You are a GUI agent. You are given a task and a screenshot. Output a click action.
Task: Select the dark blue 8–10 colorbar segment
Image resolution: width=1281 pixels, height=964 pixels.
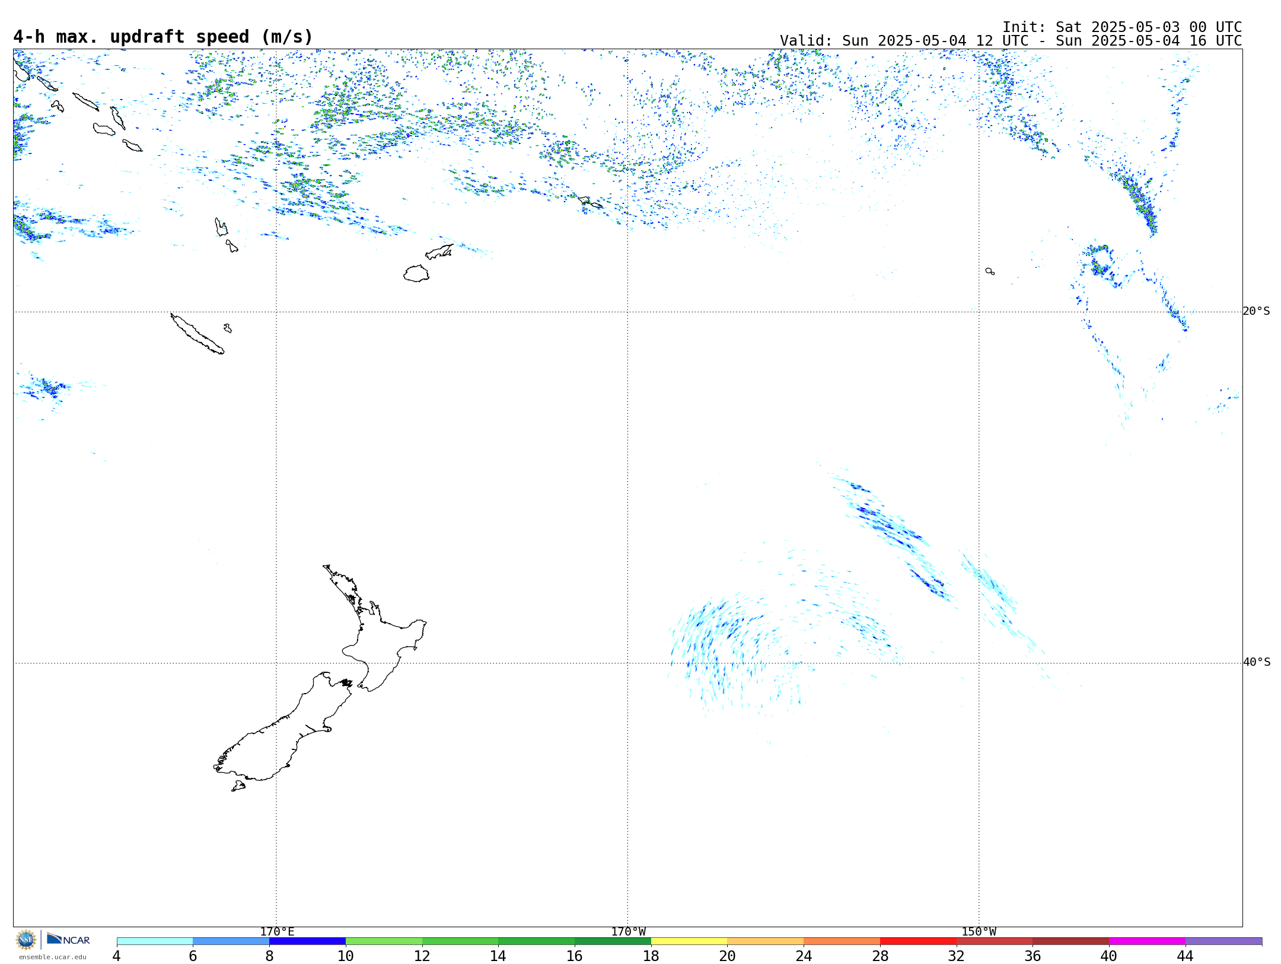tap(307, 941)
